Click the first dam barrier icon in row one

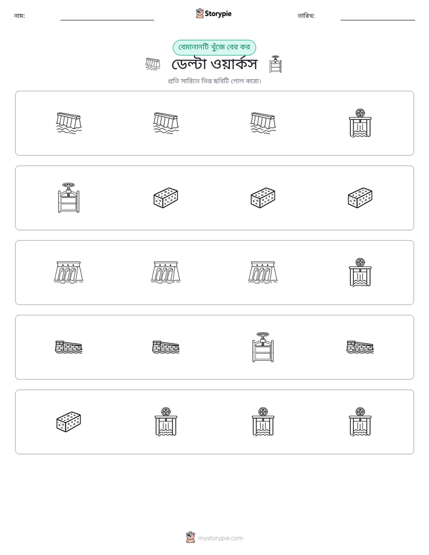coord(68,123)
